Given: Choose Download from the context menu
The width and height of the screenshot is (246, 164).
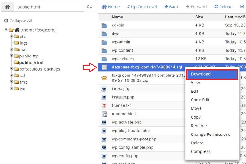Looking at the screenshot, I should tap(212, 74).
